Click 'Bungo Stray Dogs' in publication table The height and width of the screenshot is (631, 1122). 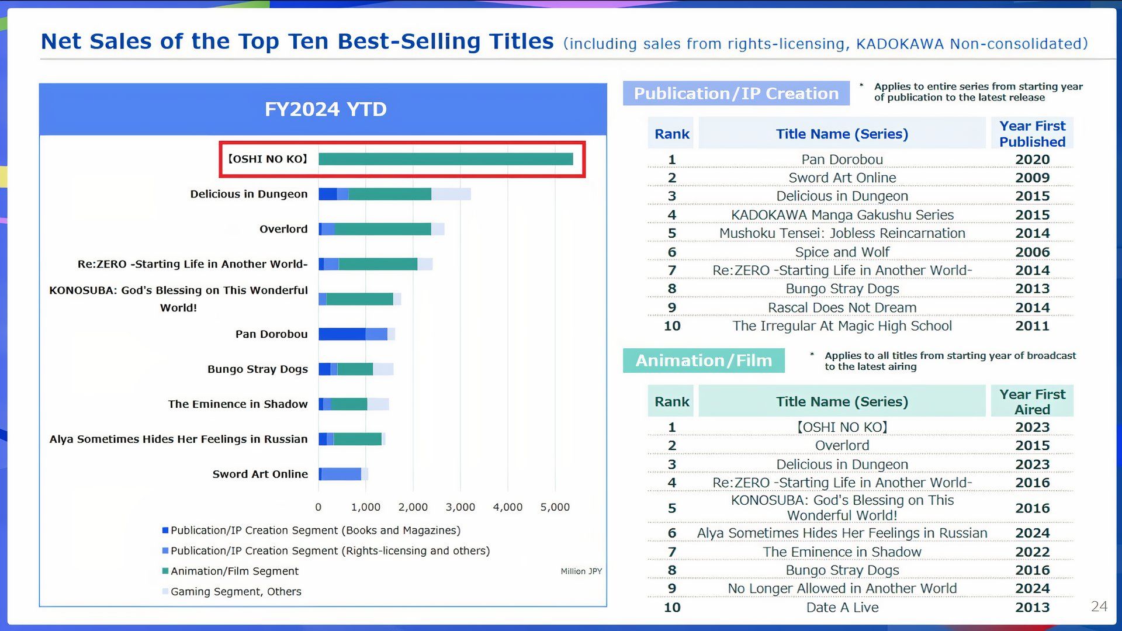(x=842, y=289)
